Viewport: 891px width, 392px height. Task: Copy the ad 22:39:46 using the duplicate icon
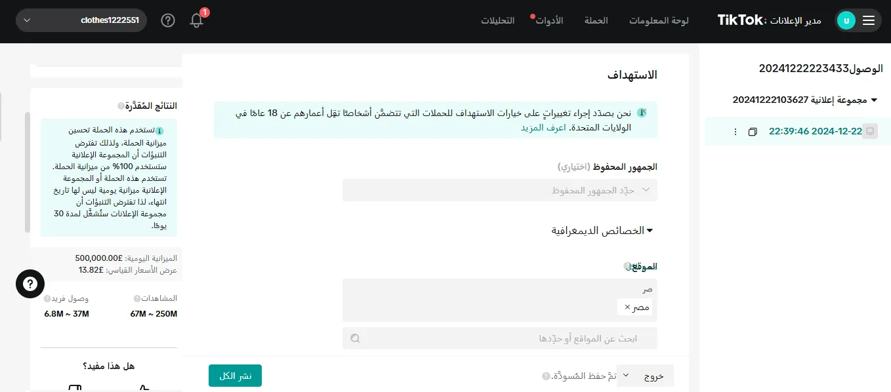752,131
